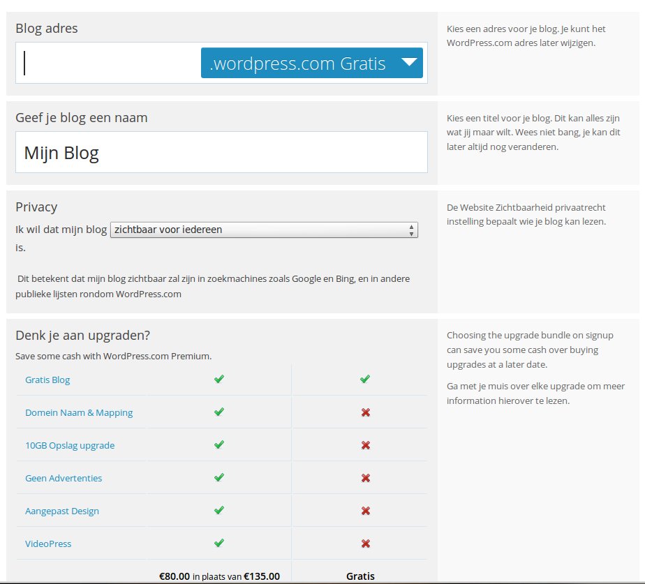Click green checkmark in free column for Gratis Blog
Viewport: 645px width, 584px height.
(365, 379)
